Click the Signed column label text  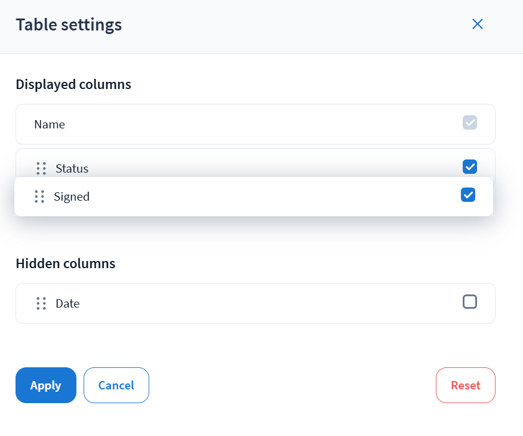72,196
